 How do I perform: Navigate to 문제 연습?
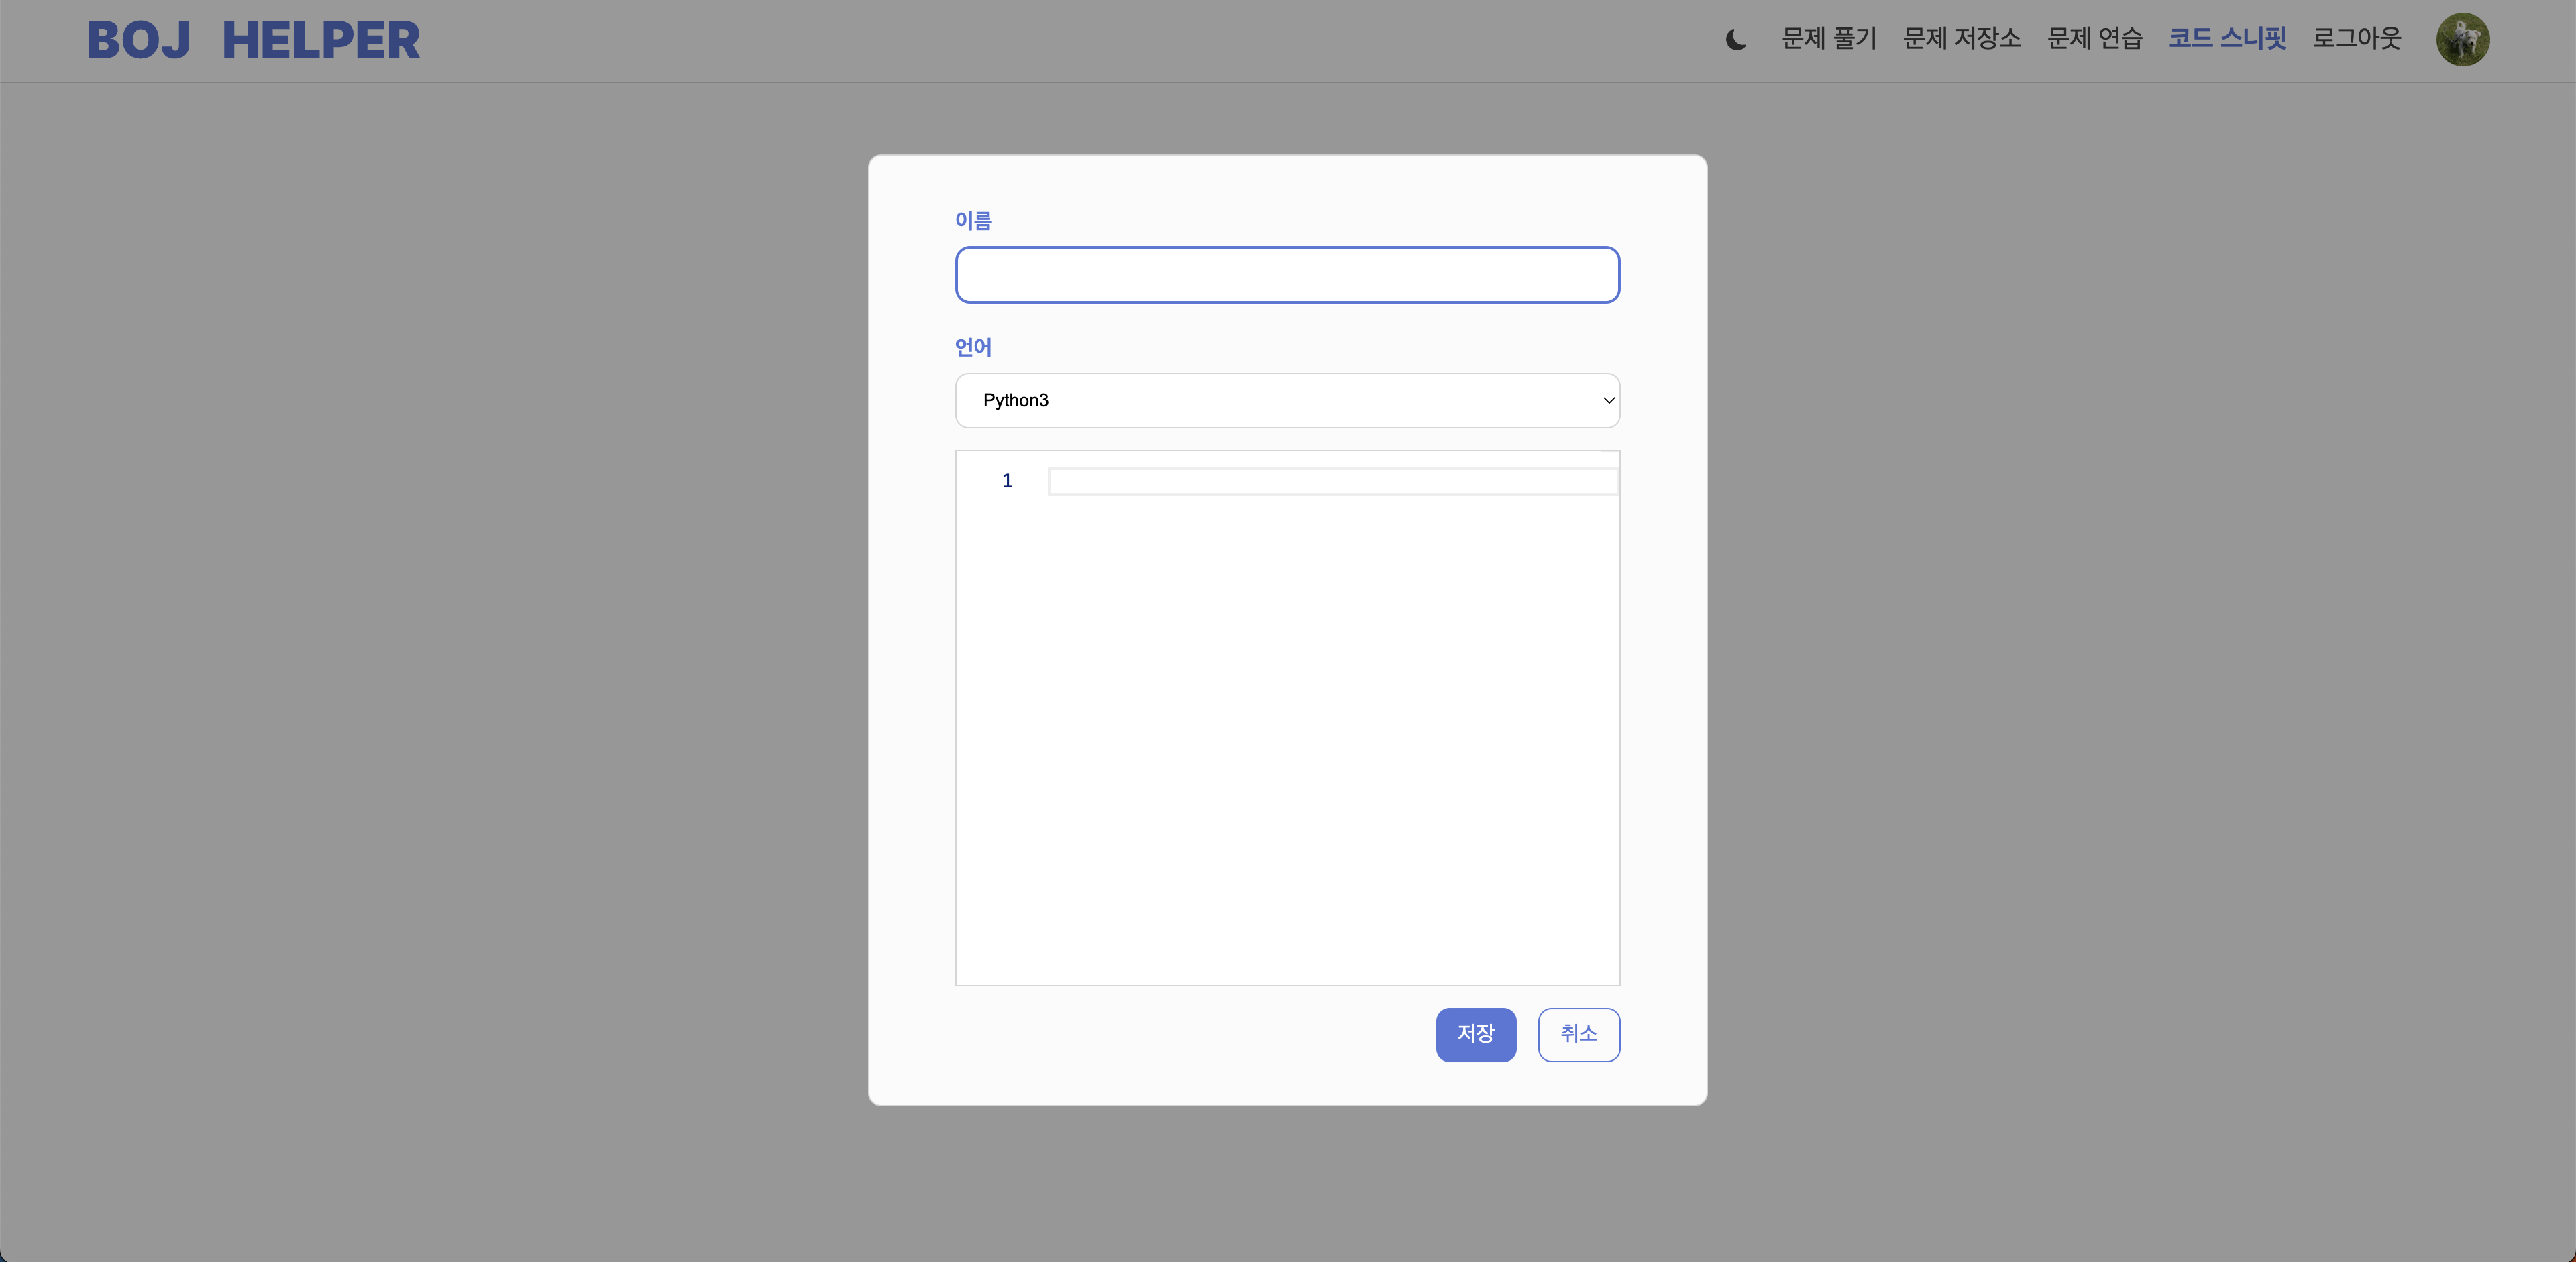click(x=2094, y=39)
